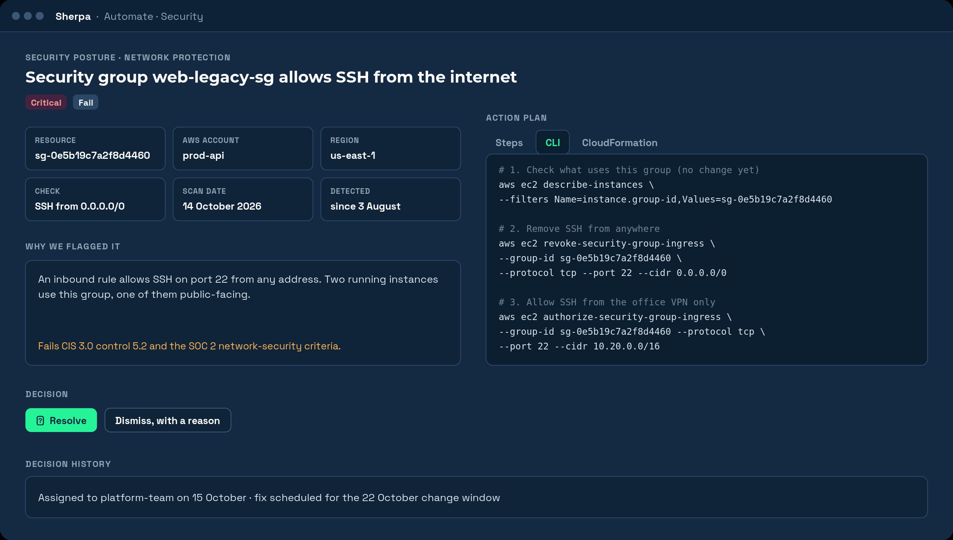Click the Resolve button icon
Viewport: 953px width, 540px height.
click(x=40, y=420)
